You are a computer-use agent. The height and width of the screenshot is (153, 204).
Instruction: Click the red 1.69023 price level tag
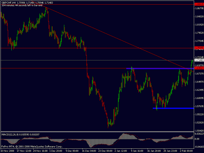click(x=199, y=68)
